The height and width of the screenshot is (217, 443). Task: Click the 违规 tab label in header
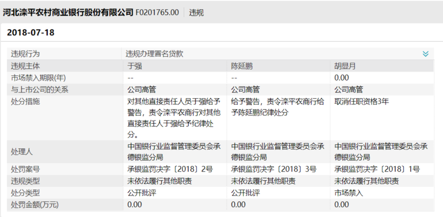(196, 13)
